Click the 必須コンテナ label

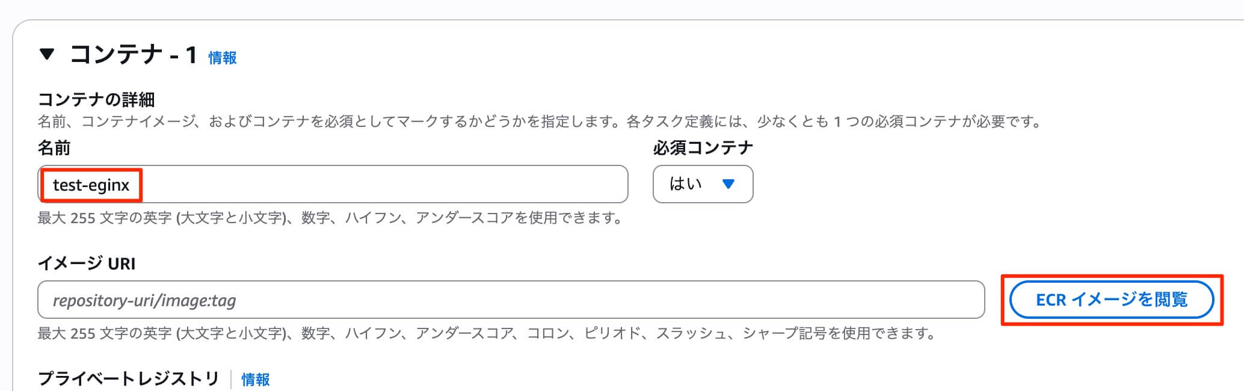(702, 147)
